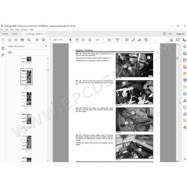Viewport: 187px width, 187px height.
Task: Zoom out with the minus icon
Action: (x=83, y=40)
